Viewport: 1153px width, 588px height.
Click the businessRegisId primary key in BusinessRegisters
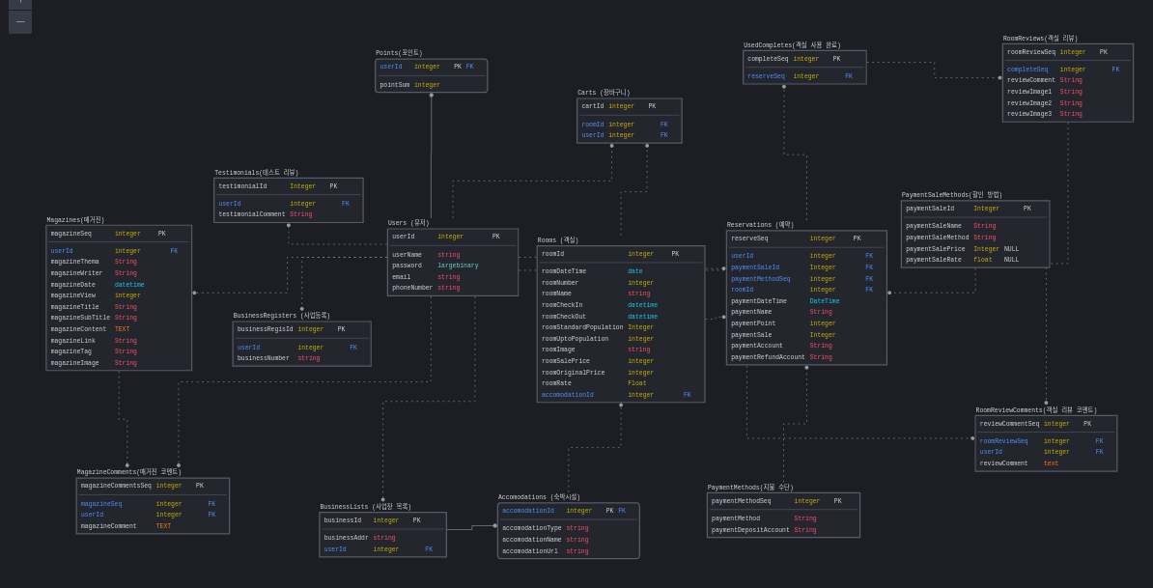tap(267, 328)
